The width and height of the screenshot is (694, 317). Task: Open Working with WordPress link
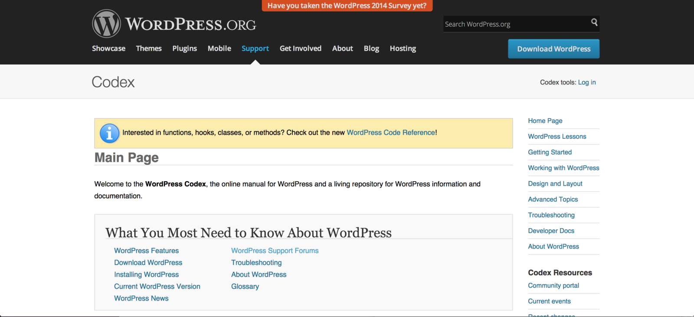[563, 168]
